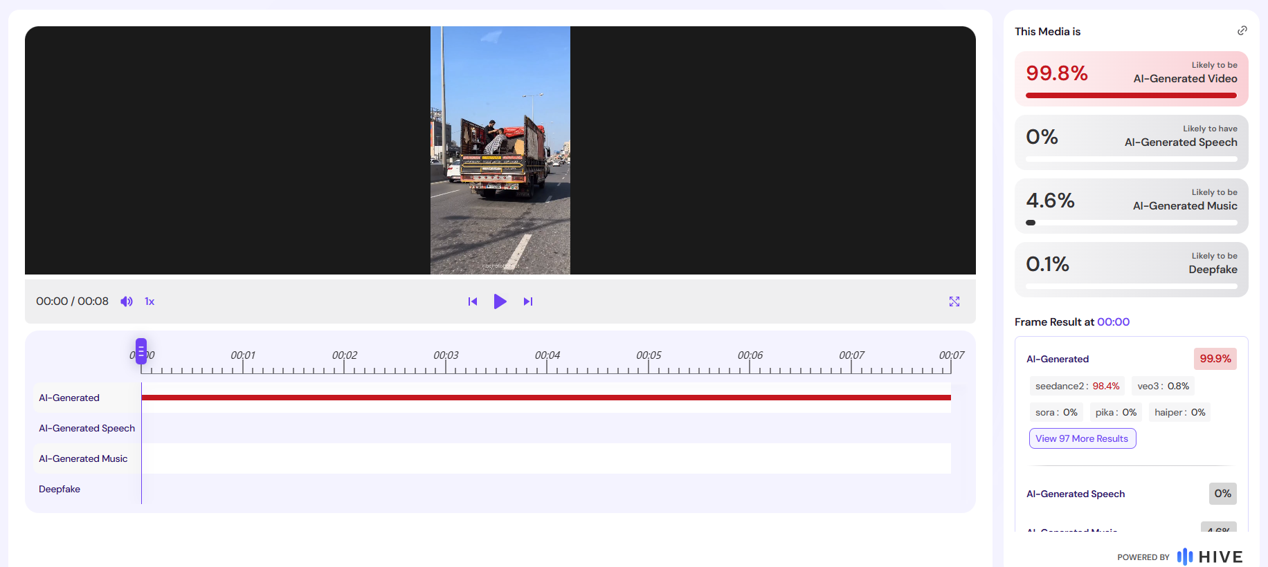Image resolution: width=1268 pixels, height=567 pixels.
Task: Play the video
Action: (500, 301)
